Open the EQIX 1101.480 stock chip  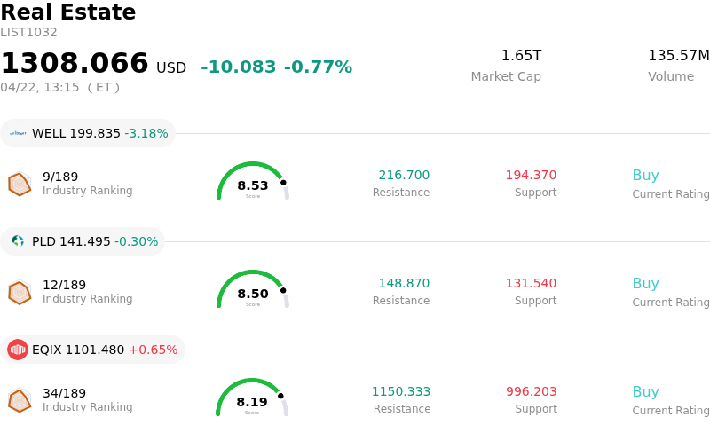coord(93,350)
